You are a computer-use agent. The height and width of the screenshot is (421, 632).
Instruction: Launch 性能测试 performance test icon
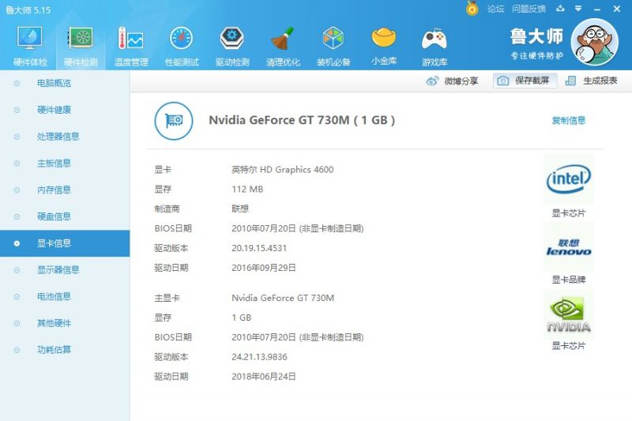point(182,38)
